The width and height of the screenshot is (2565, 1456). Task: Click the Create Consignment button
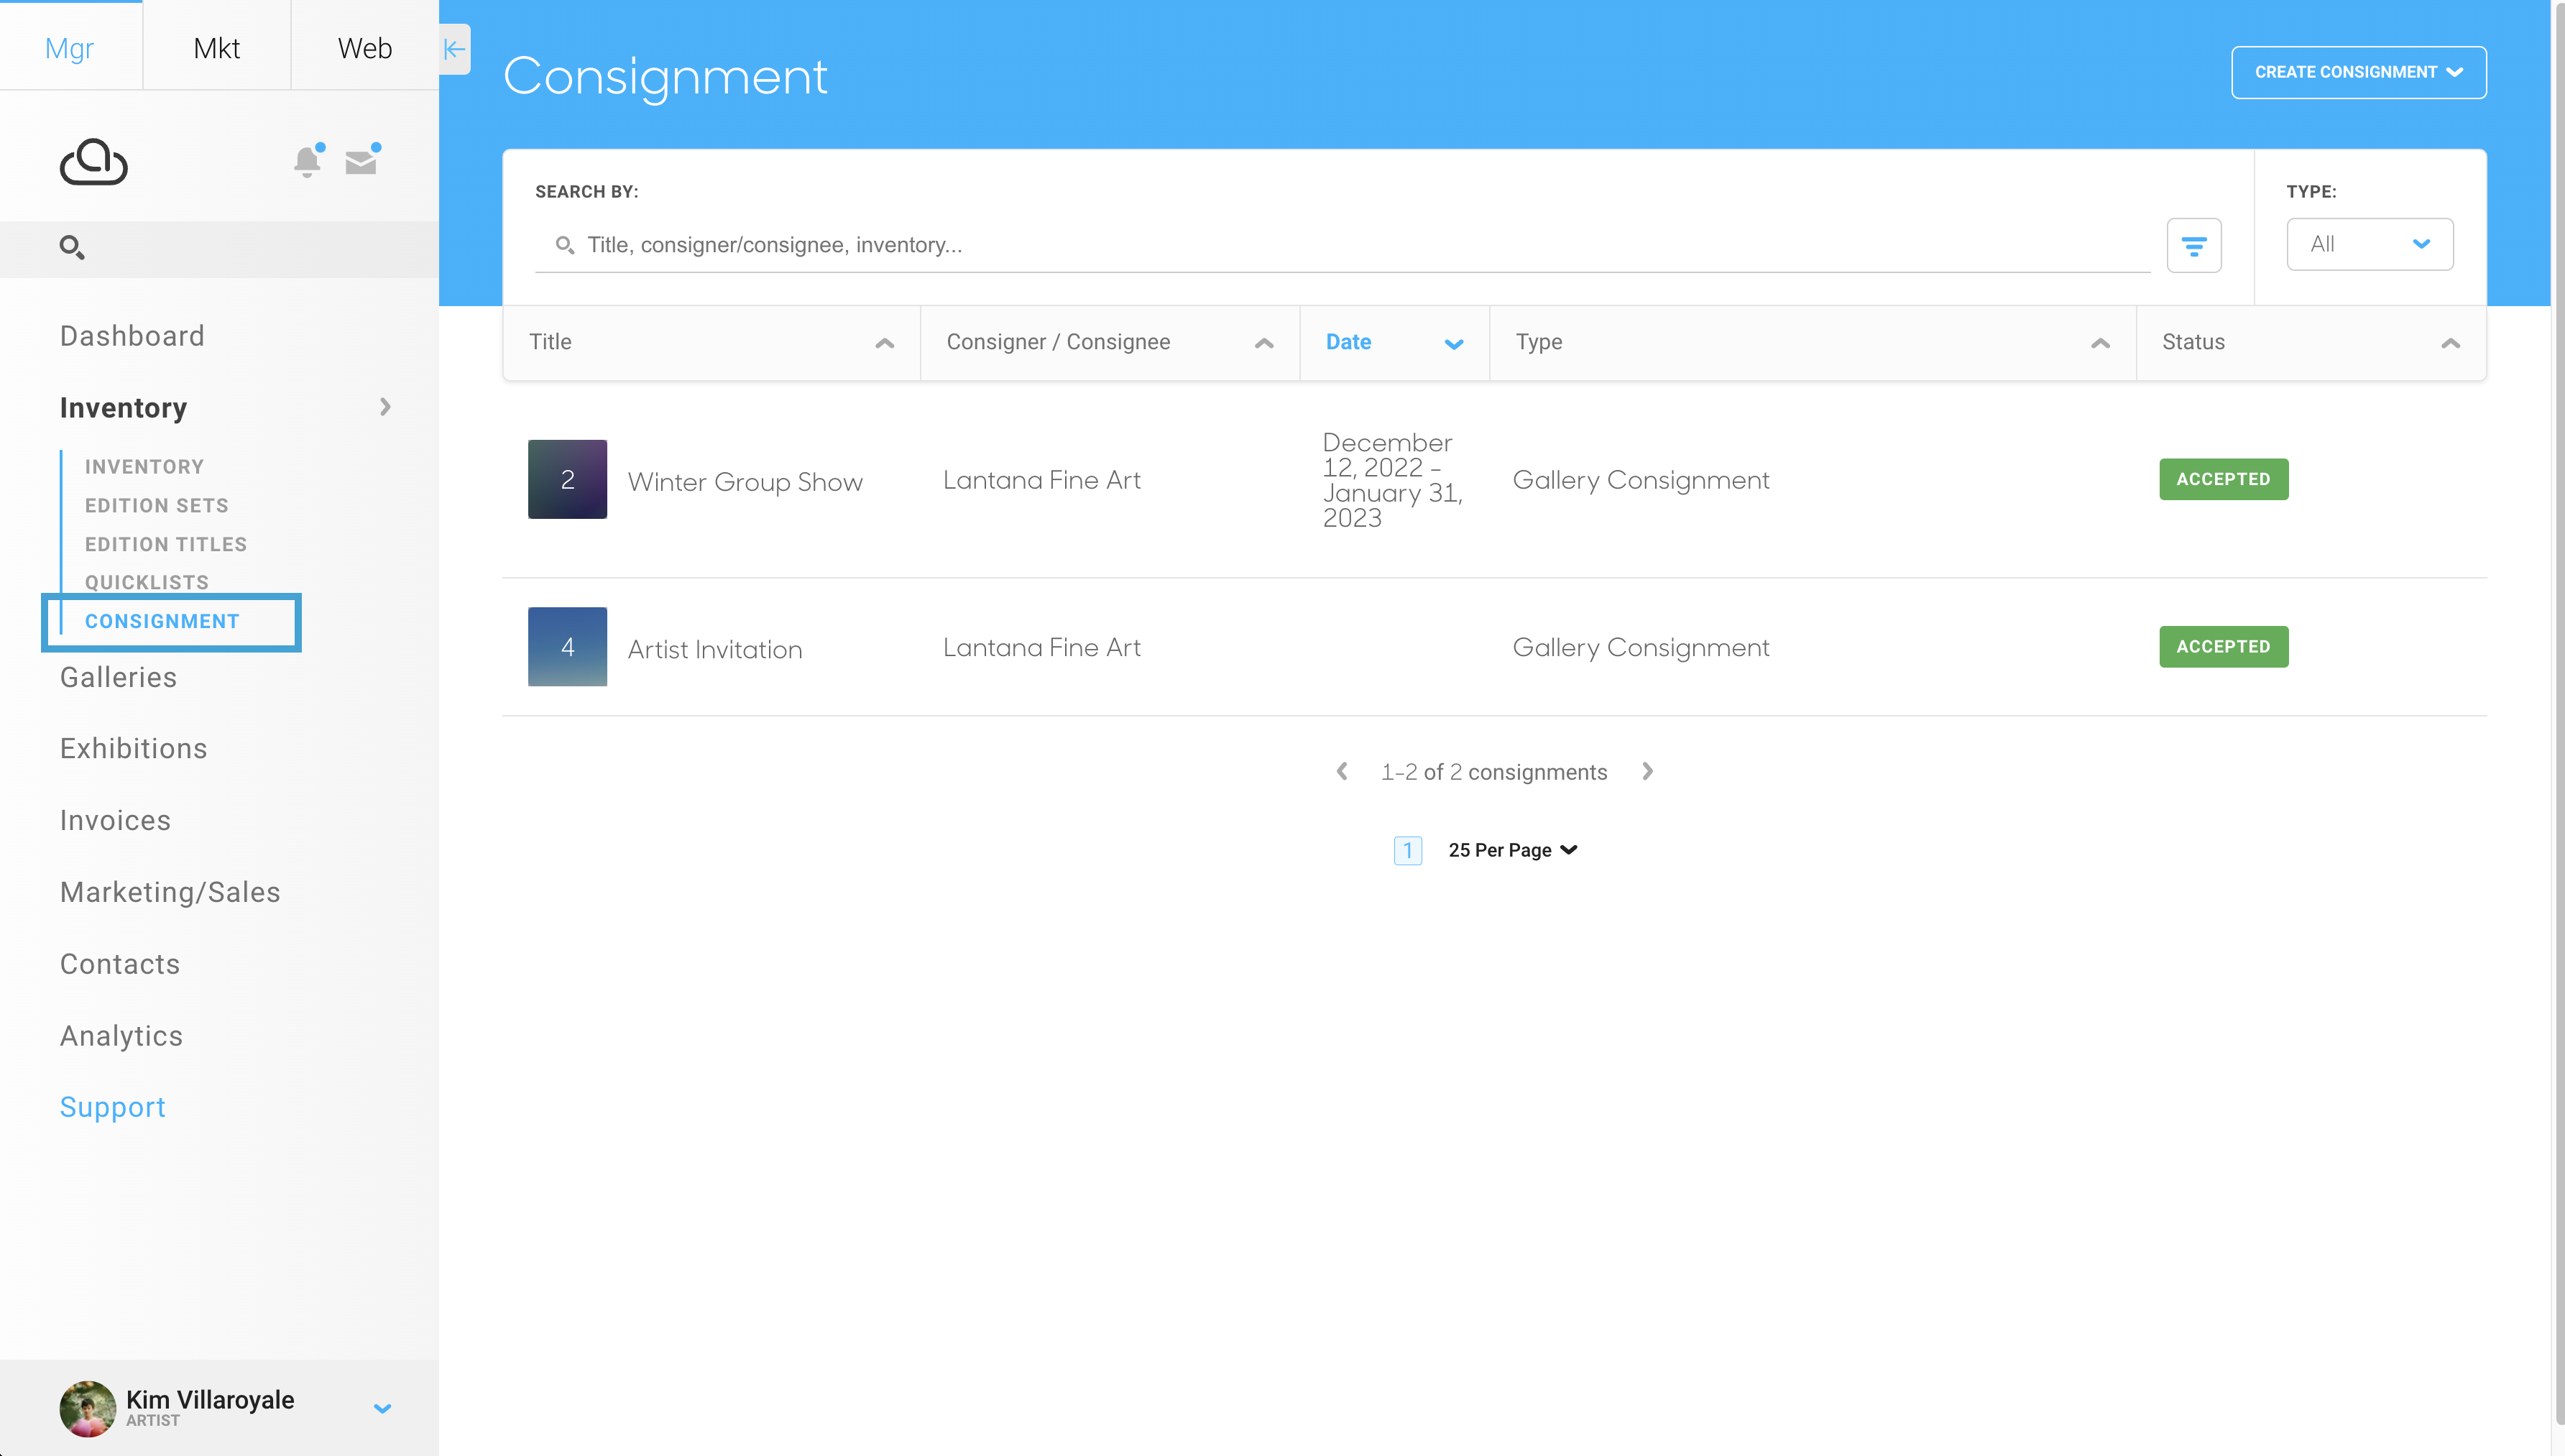(2358, 71)
